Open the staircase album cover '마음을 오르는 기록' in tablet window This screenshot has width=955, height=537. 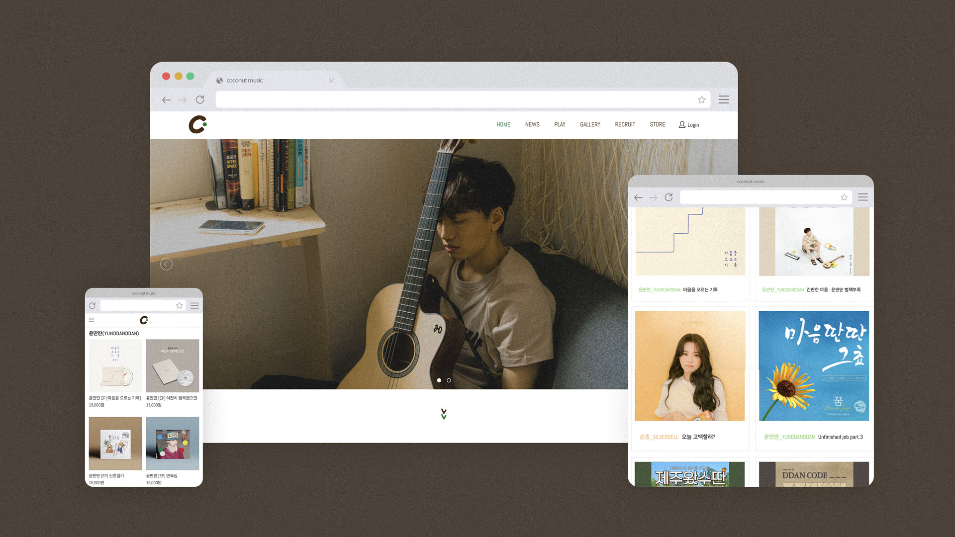(x=690, y=242)
